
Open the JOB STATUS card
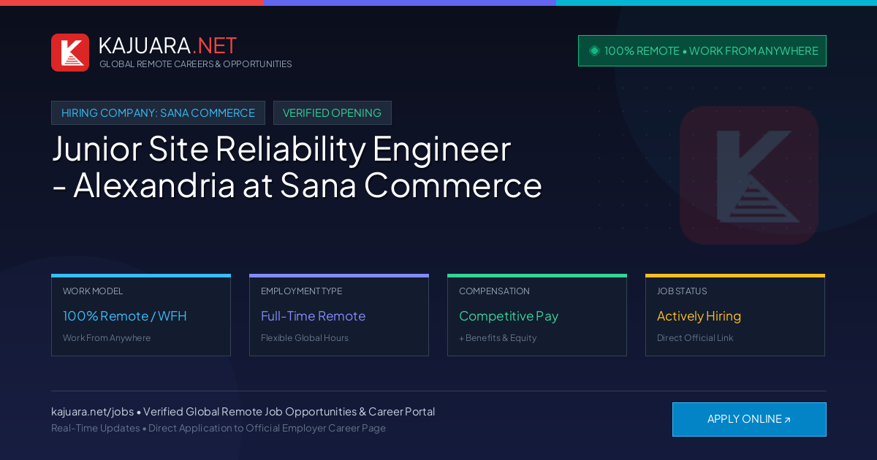pos(735,315)
